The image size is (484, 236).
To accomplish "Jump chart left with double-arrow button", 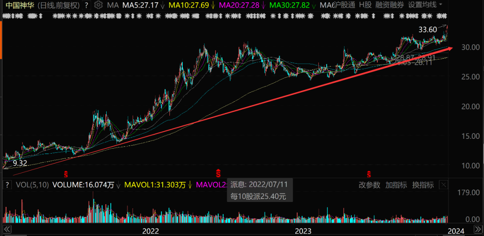I will pos(7,230).
